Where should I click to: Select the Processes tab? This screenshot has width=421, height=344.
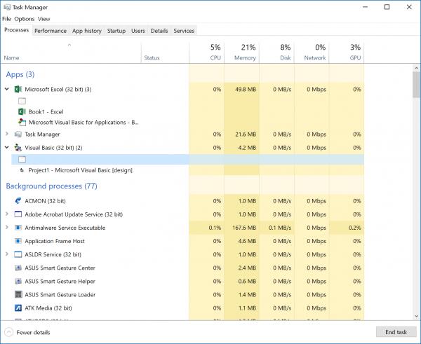coord(16,30)
